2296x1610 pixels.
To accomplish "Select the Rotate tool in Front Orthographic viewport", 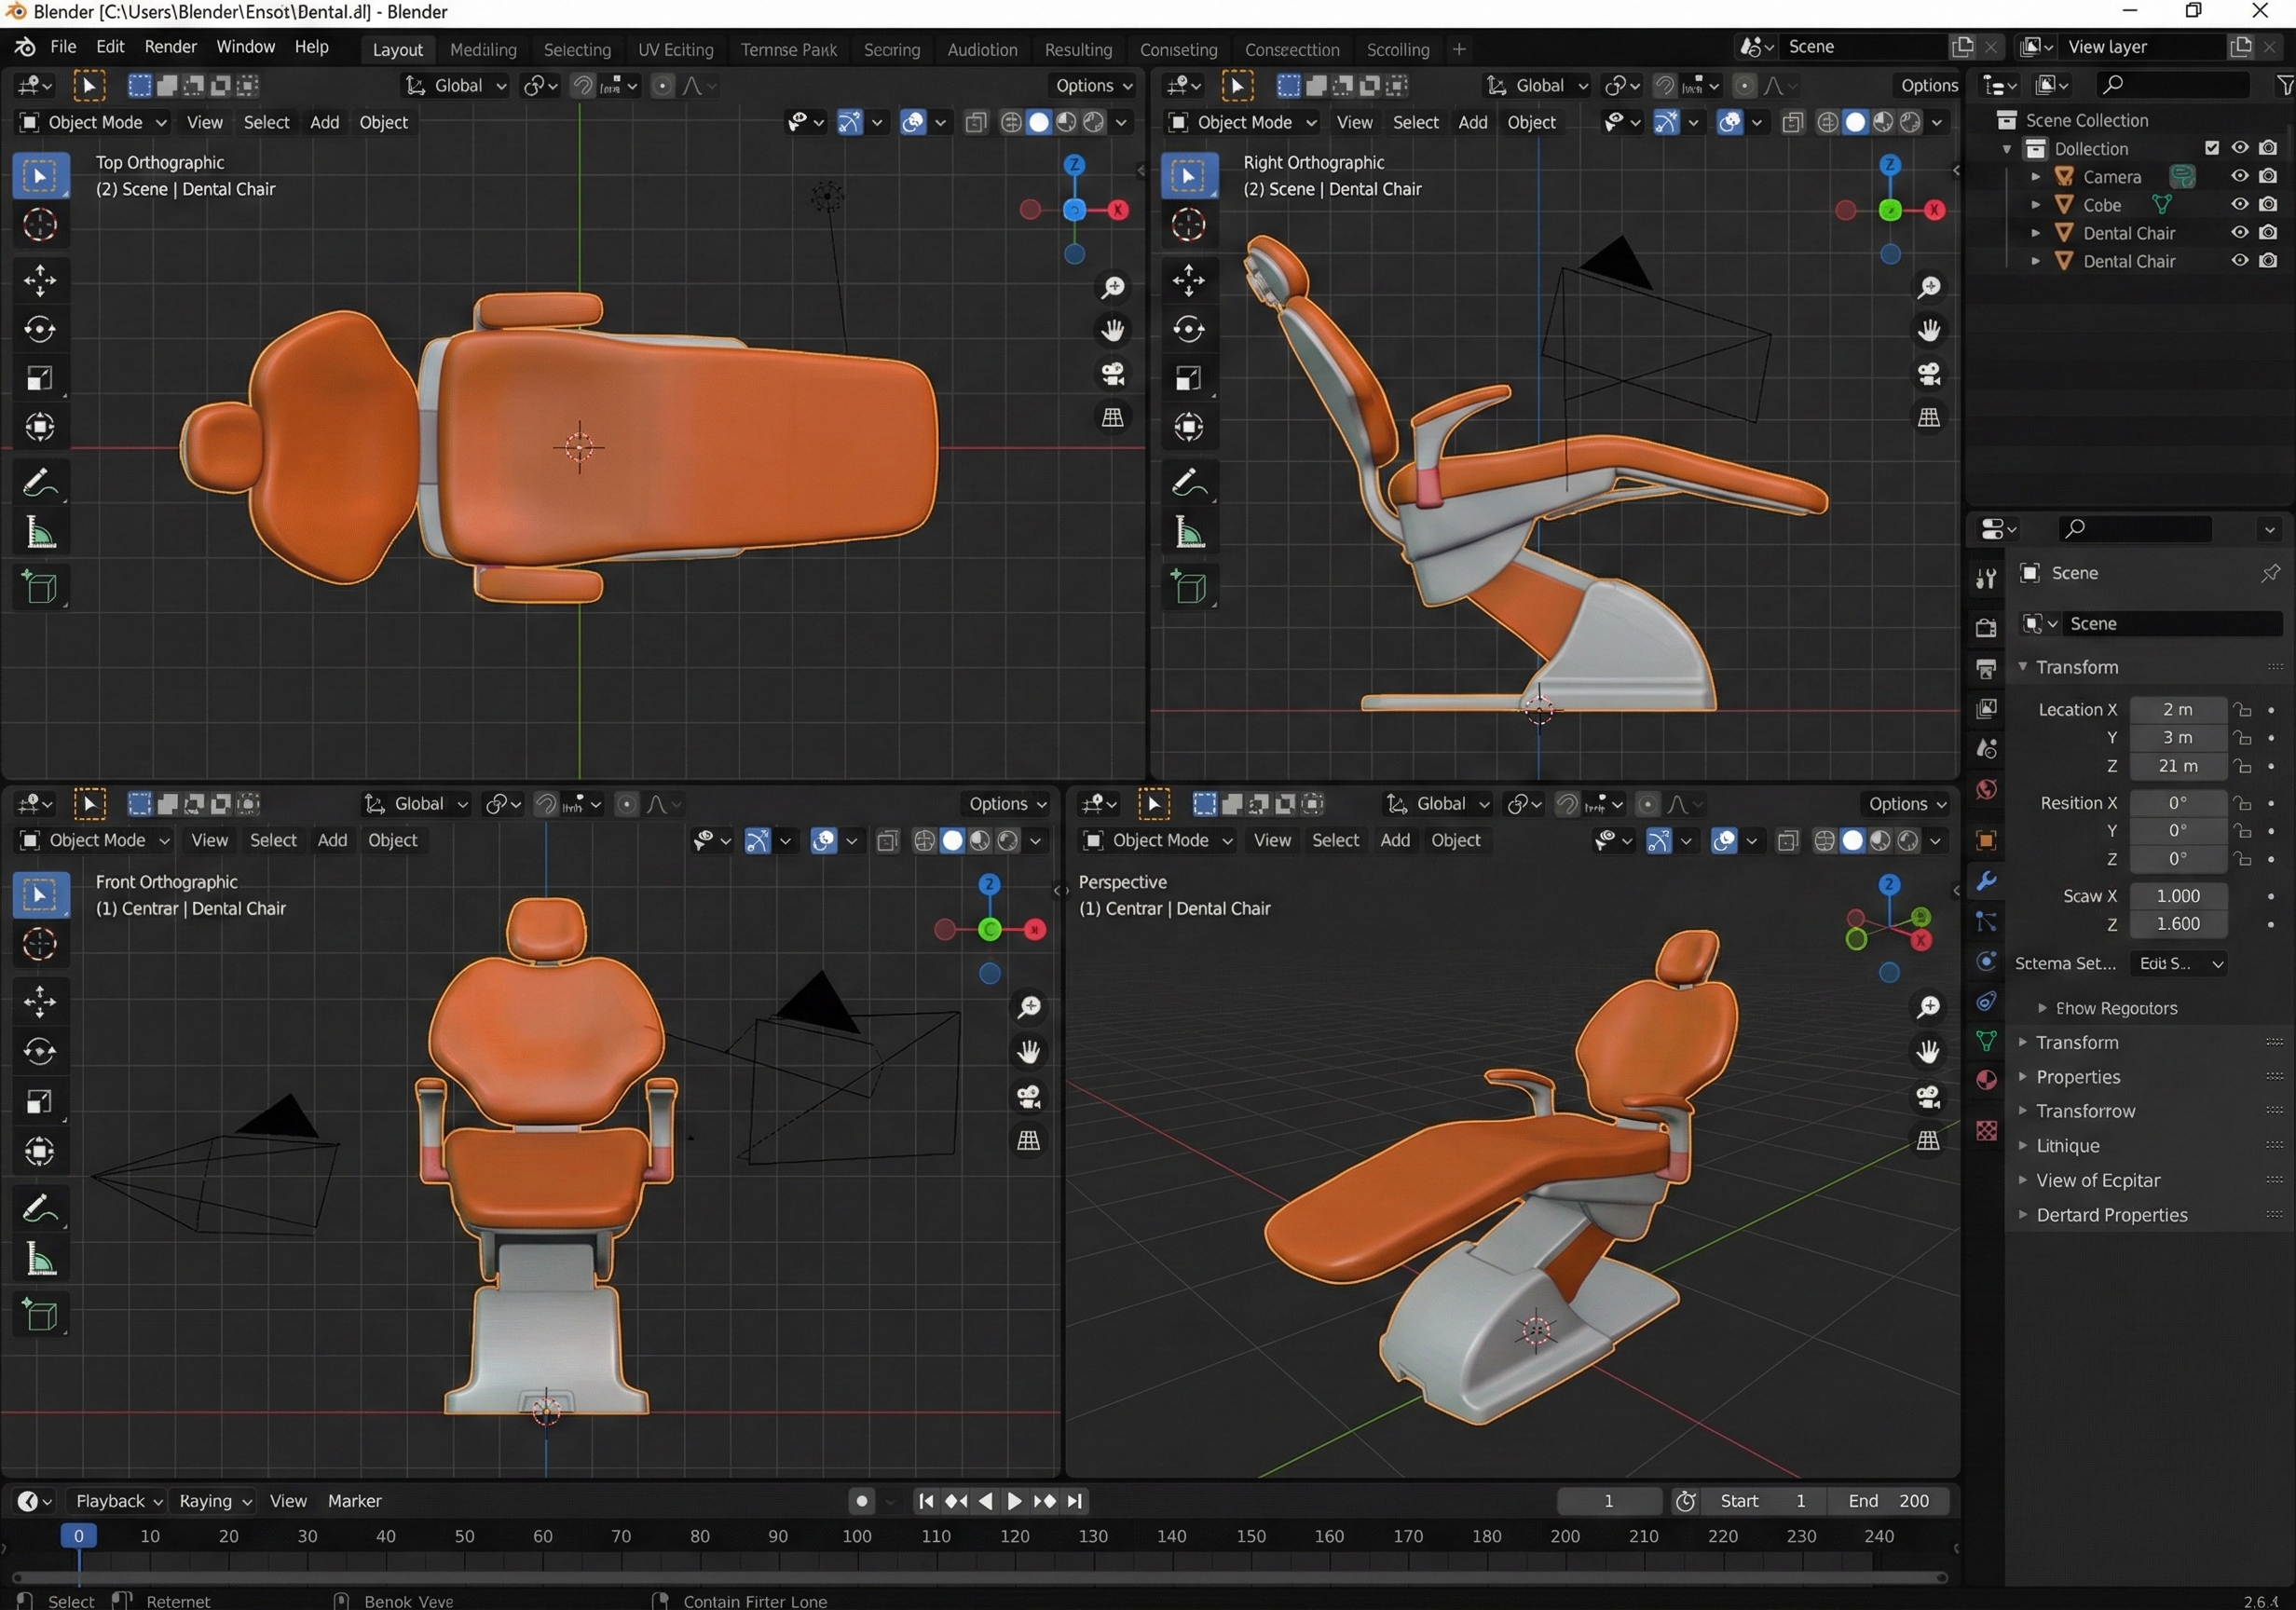I will click(40, 1050).
